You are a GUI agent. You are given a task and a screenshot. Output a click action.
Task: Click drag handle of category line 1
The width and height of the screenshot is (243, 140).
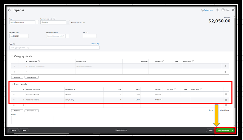coord(14,66)
